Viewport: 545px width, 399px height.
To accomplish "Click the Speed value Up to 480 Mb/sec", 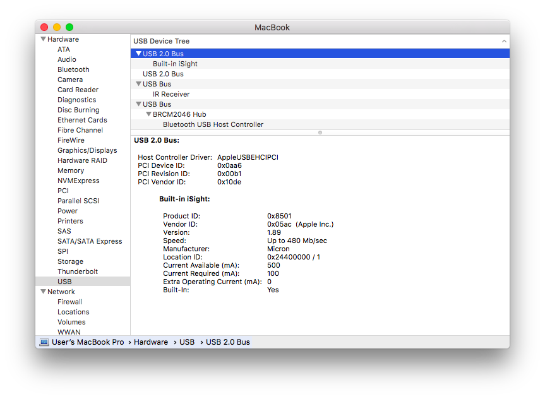I will [x=297, y=241].
